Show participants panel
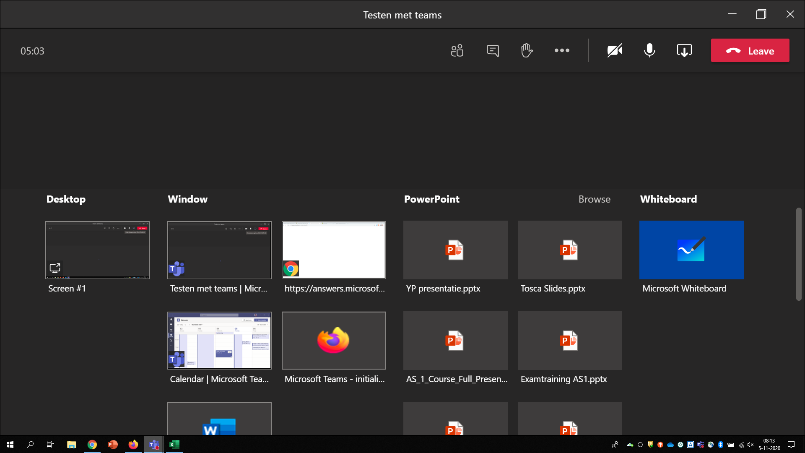The height and width of the screenshot is (453, 805). 457,51
